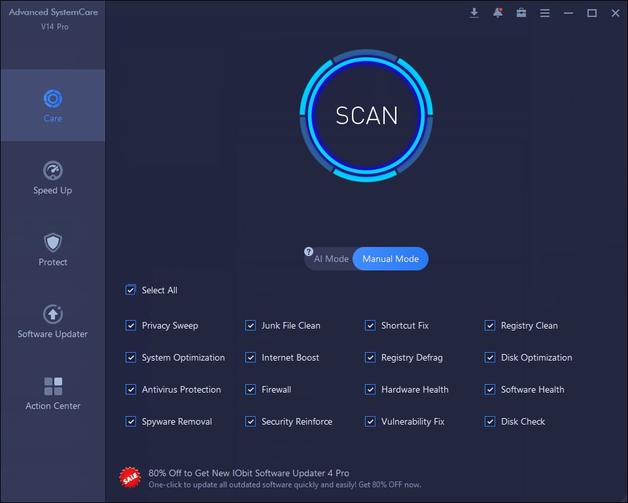Maximize the Advanced SystemCare window
This screenshot has width=628, height=503.
[592, 13]
